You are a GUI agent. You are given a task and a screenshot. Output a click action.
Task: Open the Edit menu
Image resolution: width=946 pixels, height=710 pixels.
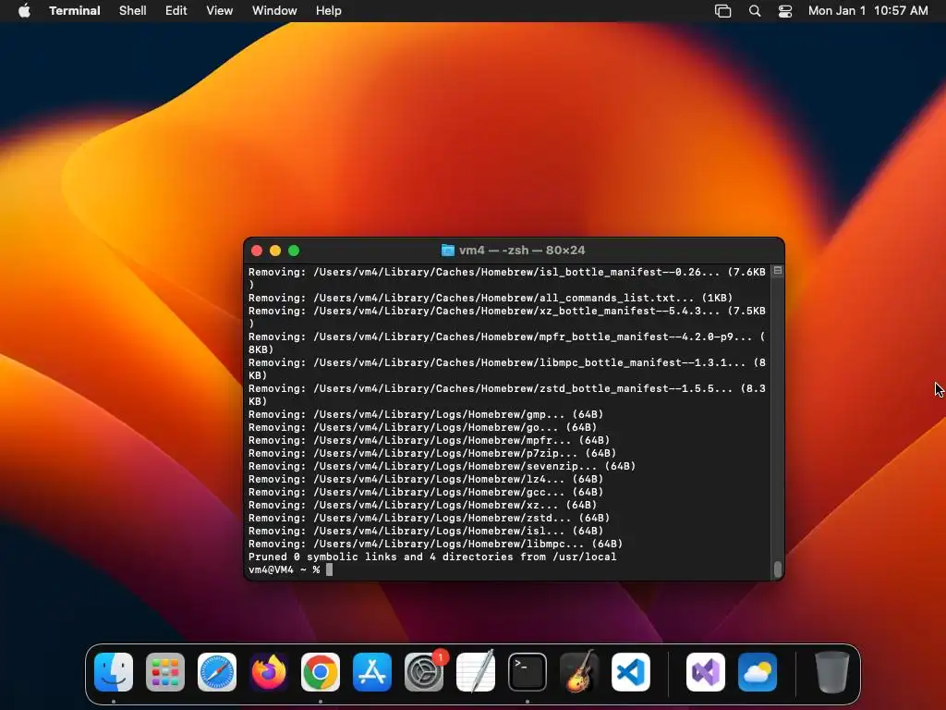pos(176,11)
